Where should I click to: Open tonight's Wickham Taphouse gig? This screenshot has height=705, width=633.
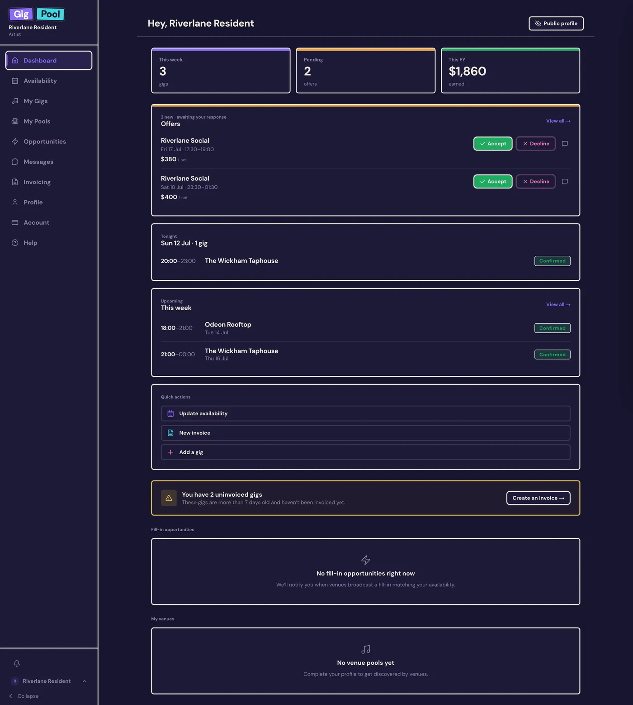365,261
